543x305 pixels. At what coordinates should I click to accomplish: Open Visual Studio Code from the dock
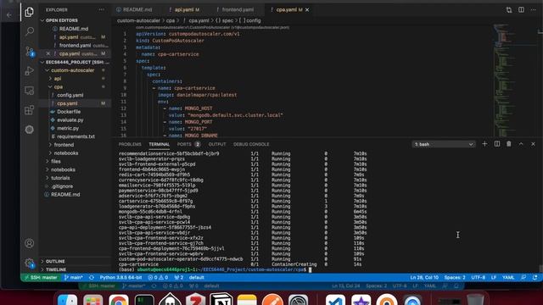[x=335, y=300]
